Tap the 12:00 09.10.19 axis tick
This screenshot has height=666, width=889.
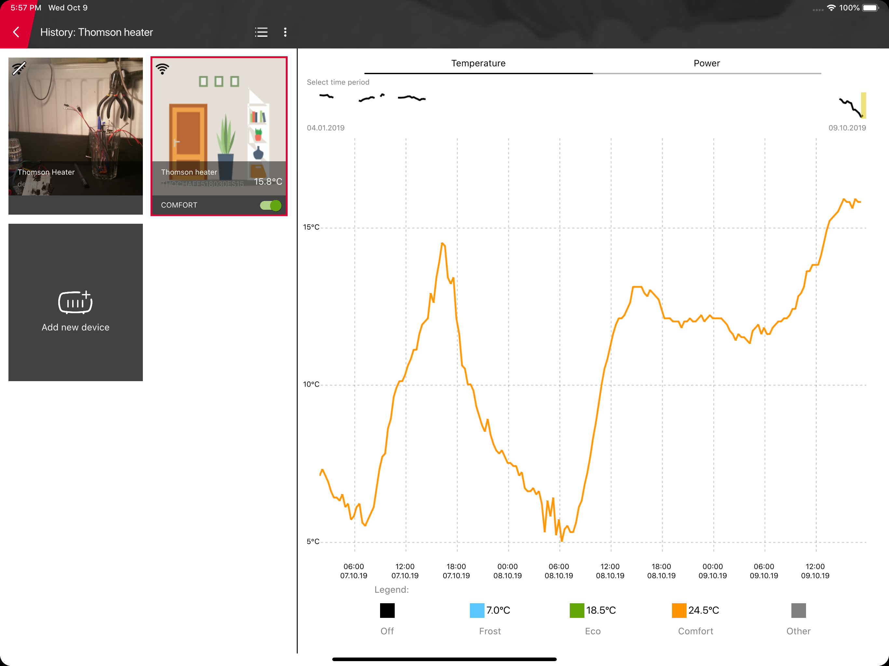815,571
